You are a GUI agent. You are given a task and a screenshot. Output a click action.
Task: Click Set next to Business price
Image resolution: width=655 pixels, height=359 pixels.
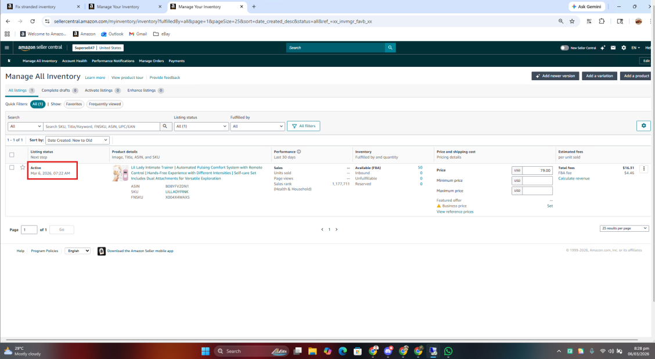click(x=550, y=206)
